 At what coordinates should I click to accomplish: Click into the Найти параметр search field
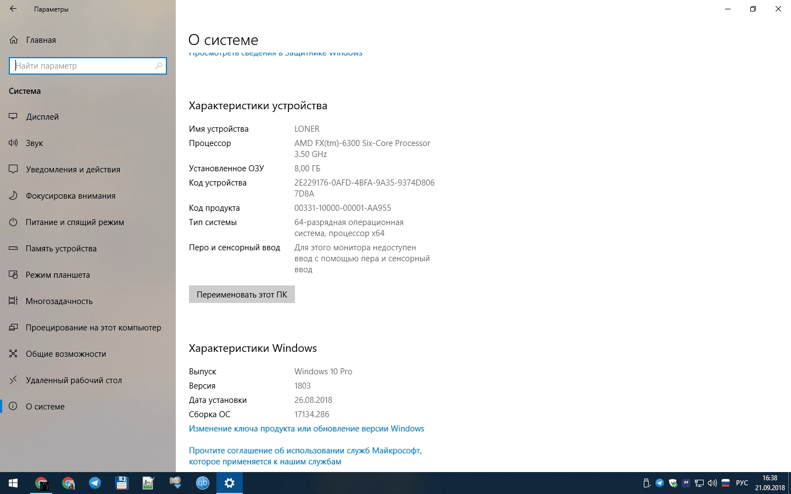[88, 66]
